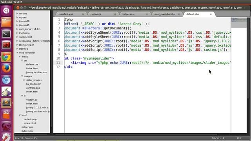Open jquery-1.10.2.min.js file

click(x=37, y=107)
